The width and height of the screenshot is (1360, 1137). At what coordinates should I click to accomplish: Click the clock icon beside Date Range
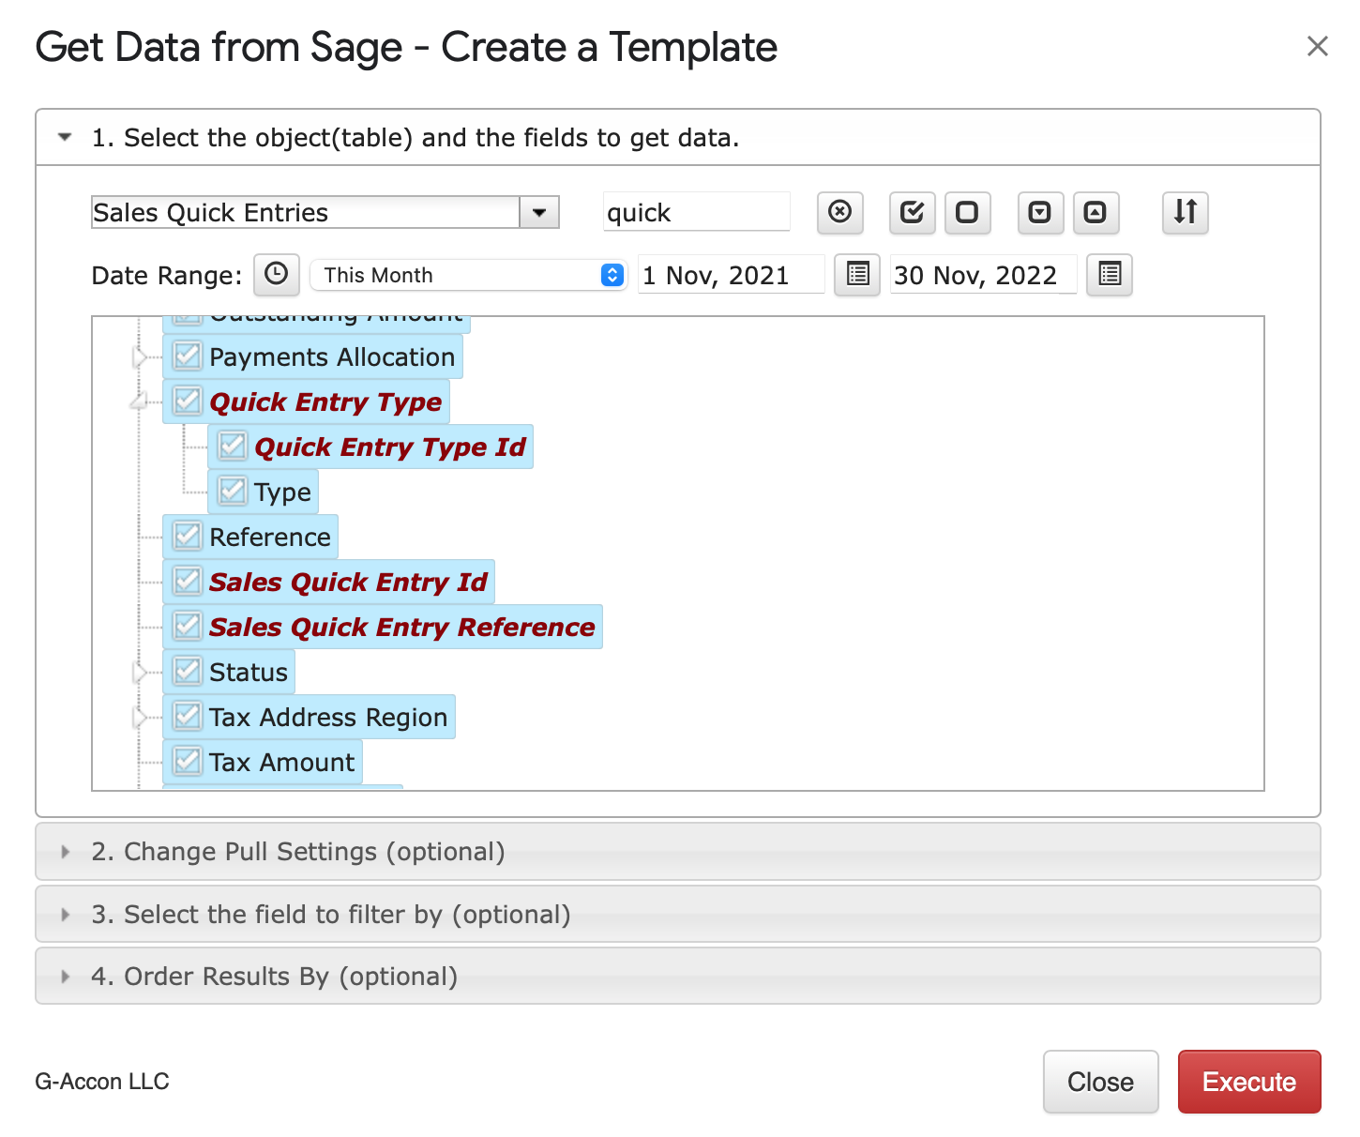pyautogui.click(x=276, y=275)
